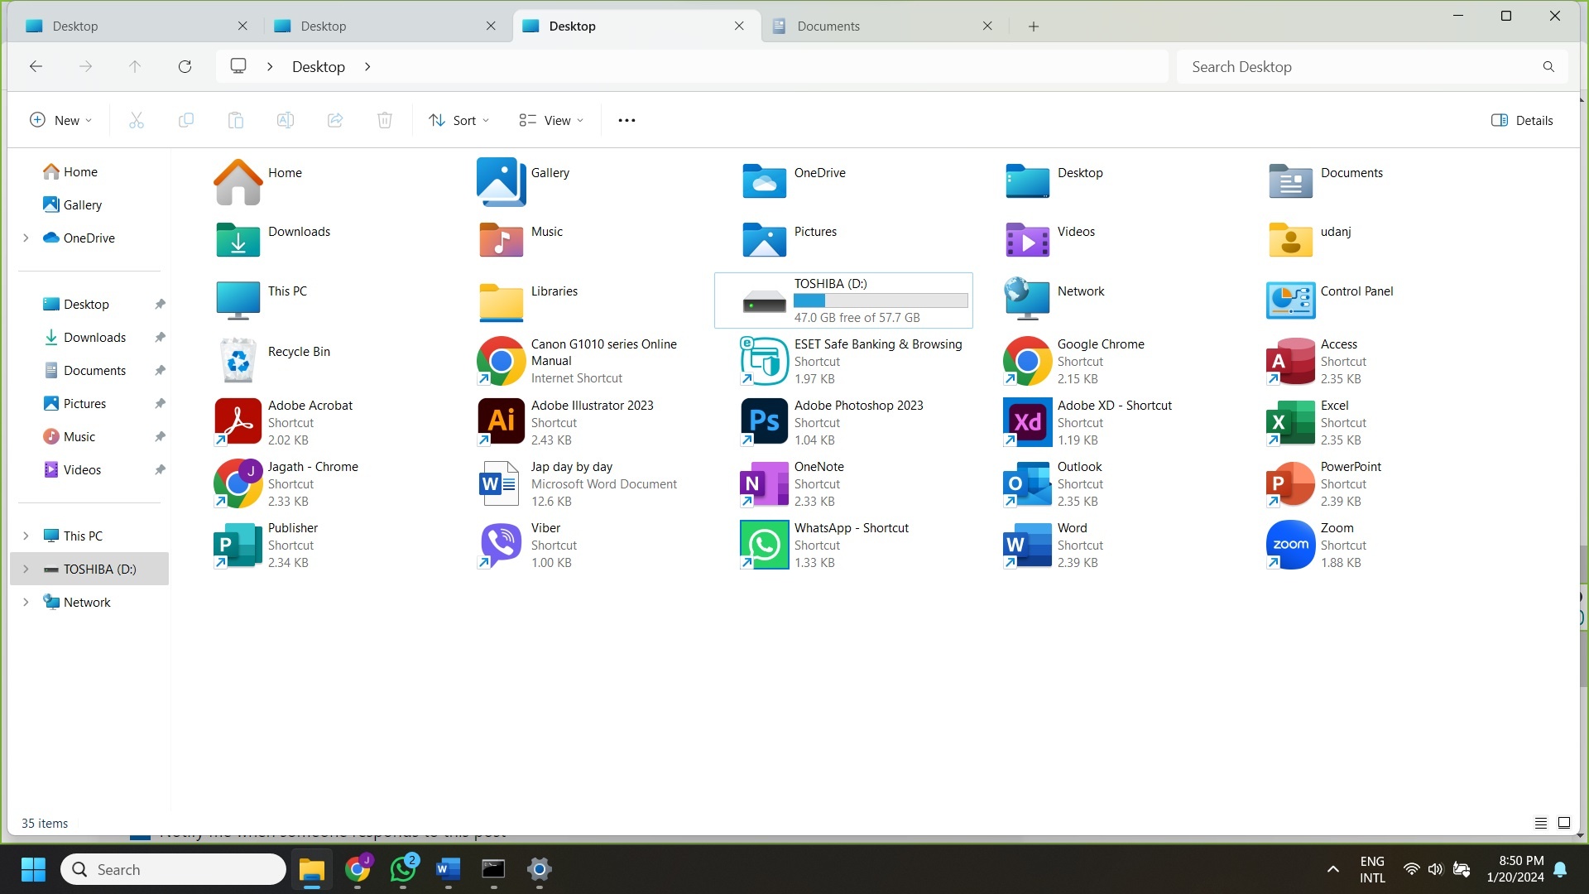This screenshot has height=894, width=1589.
Task: Click the Delete trash icon in toolbar
Action: [385, 120]
